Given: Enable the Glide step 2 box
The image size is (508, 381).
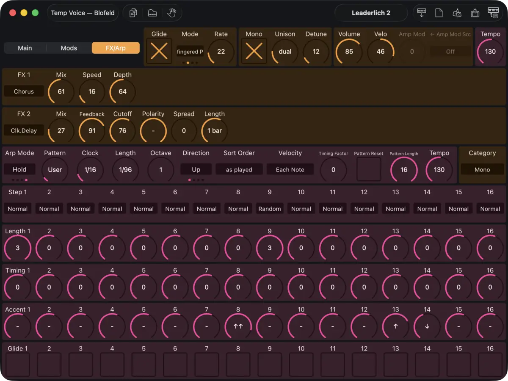Looking at the screenshot, I should coord(49,365).
